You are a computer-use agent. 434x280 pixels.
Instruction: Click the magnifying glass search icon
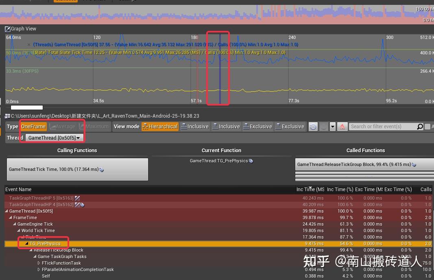coord(420,126)
